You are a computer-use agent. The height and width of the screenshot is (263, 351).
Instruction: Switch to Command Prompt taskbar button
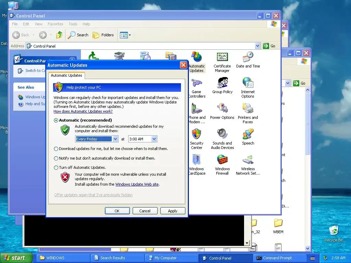point(280,258)
